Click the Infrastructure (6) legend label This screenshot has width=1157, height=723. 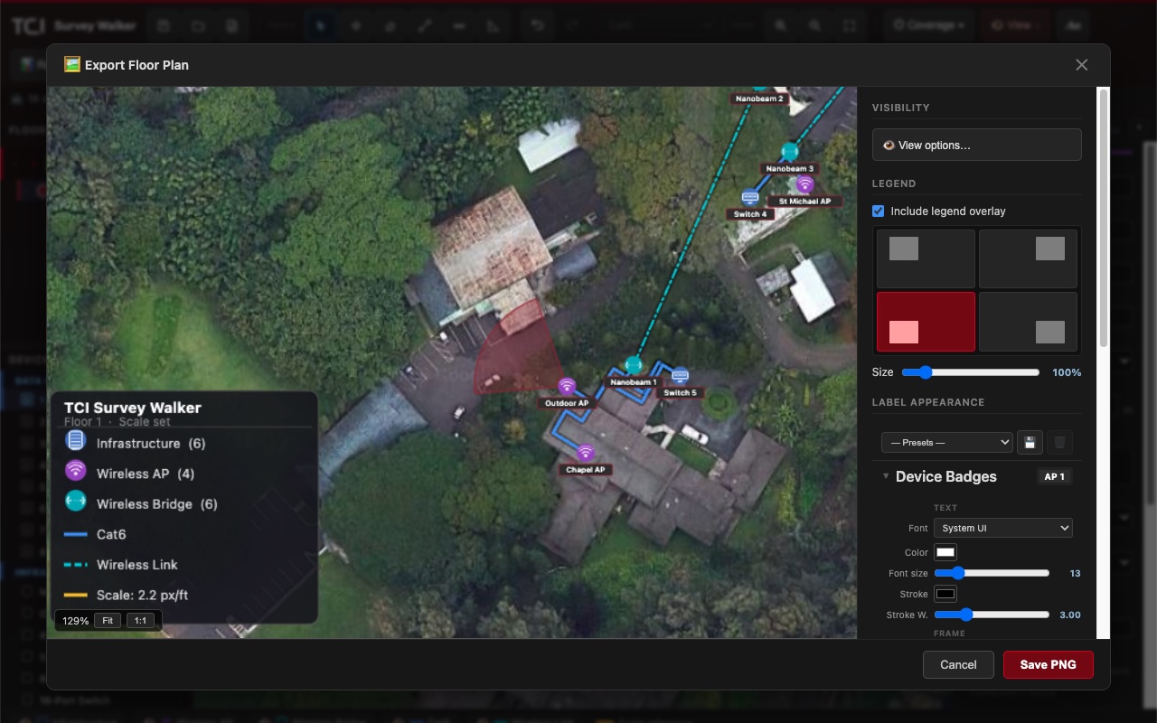point(151,444)
